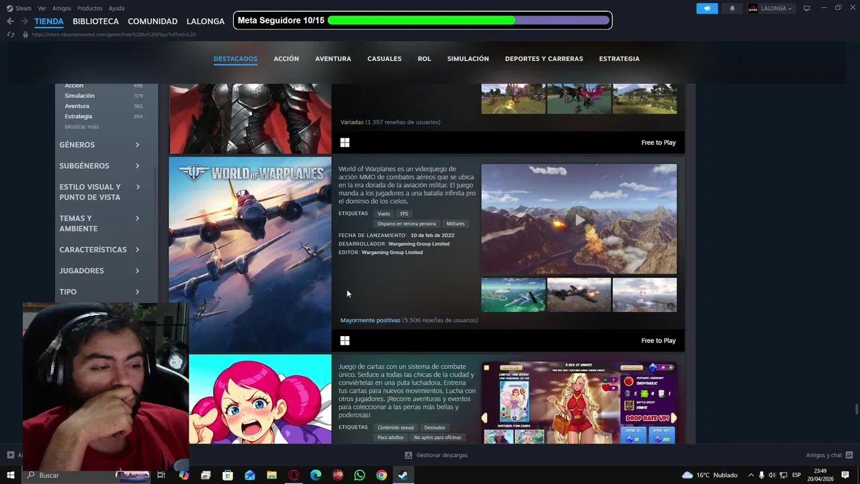Screen dimensions: 860x484
Task: Click World of Warplanes Free to Play label
Action: pos(658,341)
